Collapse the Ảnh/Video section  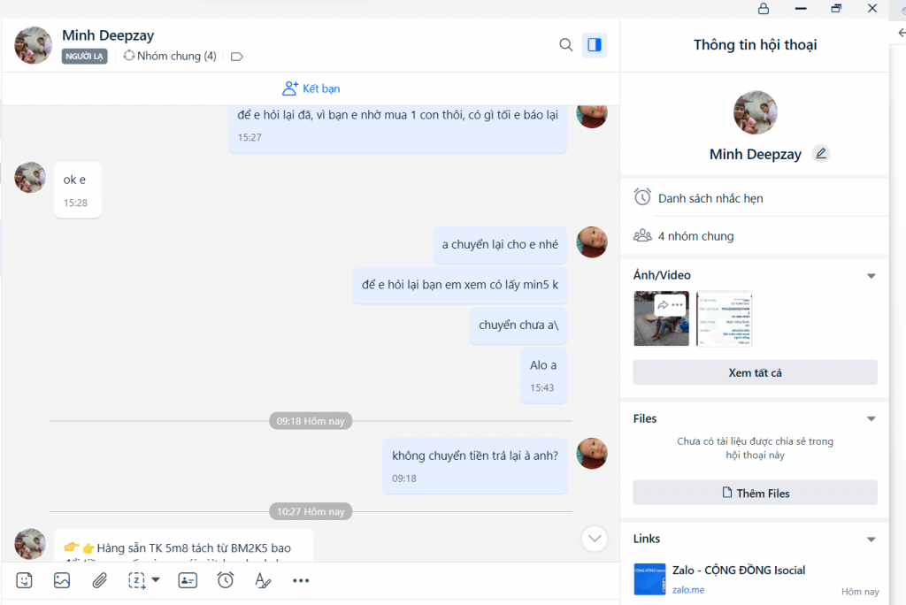(871, 276)
